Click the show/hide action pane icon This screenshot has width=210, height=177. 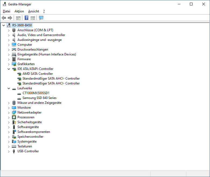point(33,18)
